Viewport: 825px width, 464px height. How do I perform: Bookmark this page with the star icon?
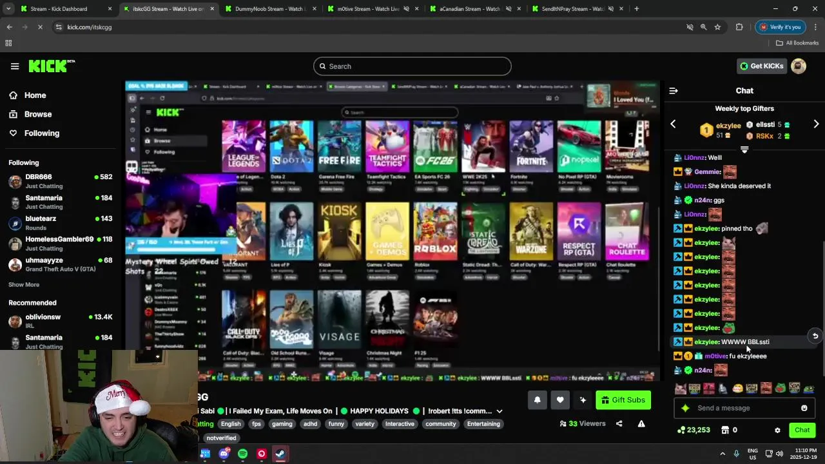(x=717, y=27)
